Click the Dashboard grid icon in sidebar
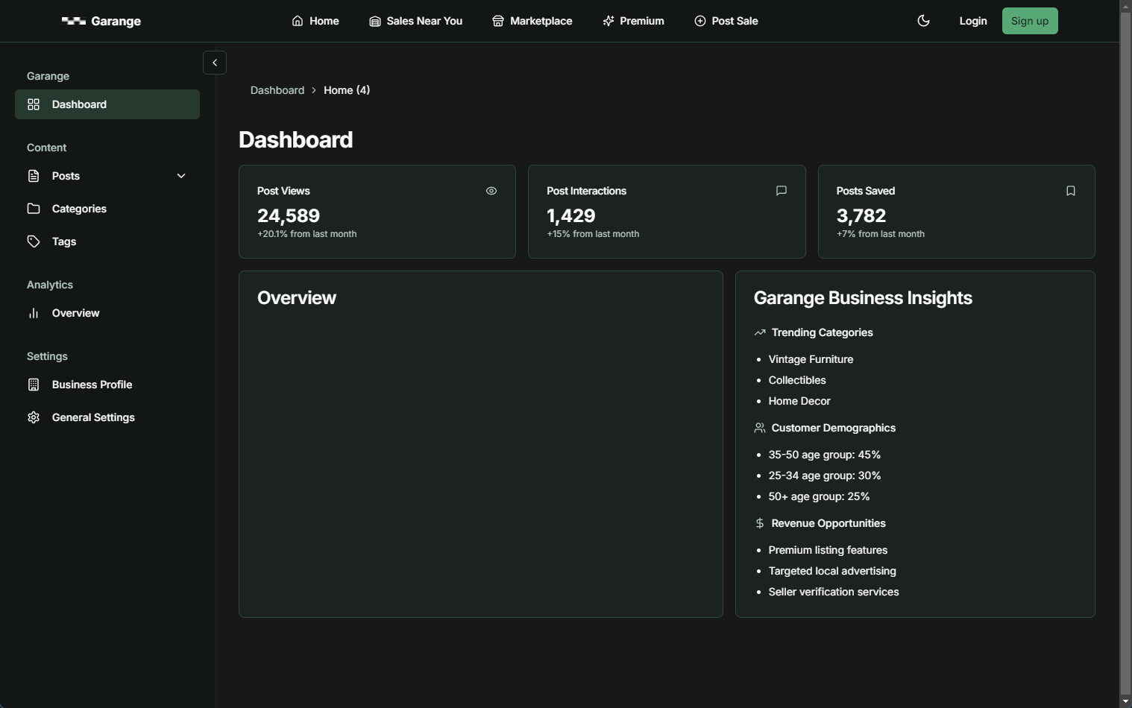The height and width of the screenshot is (708, 1132). (34, 104)
